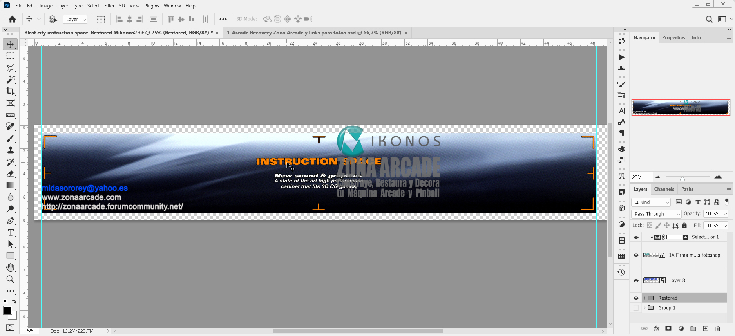Viewport: 735px width, 336px height.
Task: Open the Plugins menu
Action: pyautogui.click(x=152, y=6)
